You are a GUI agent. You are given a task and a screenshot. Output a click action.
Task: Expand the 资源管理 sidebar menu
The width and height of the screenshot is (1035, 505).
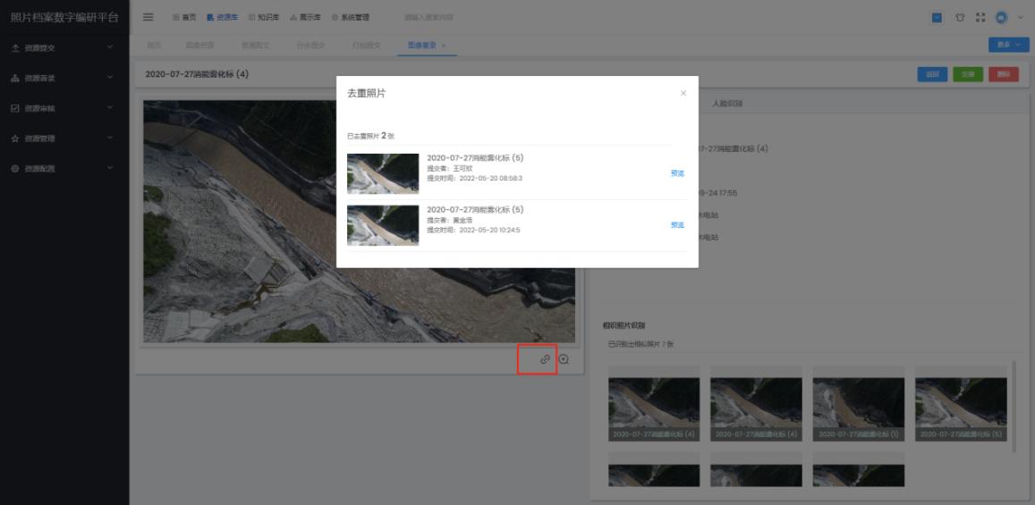tap(64, 139)
